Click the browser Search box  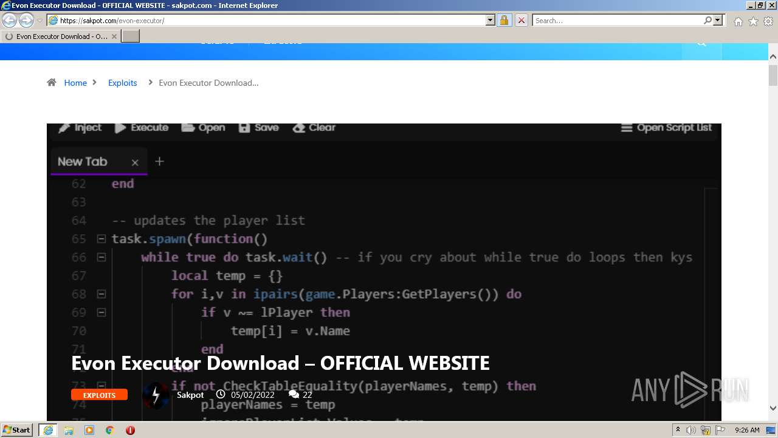[618, 20]
